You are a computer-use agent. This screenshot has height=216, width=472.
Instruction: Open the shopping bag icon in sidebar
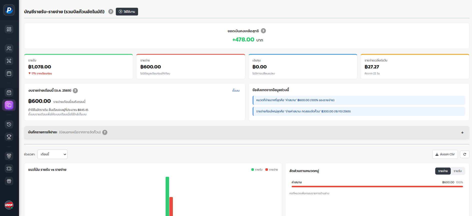click(9, 93)
